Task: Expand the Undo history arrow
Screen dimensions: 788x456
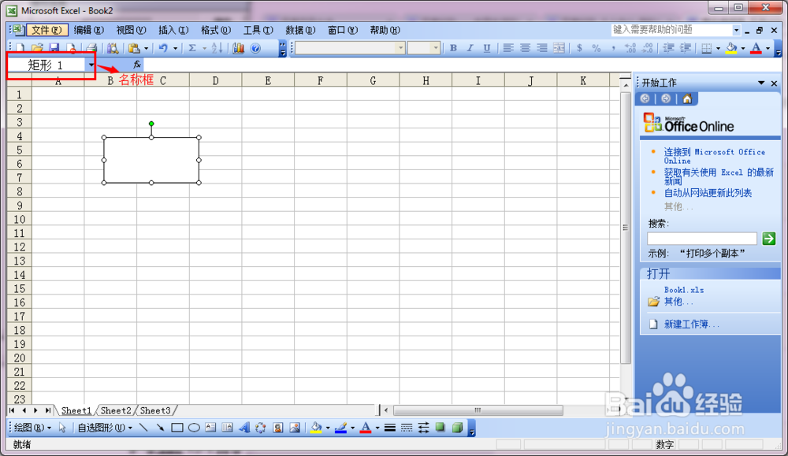Action: click(176, 48)
